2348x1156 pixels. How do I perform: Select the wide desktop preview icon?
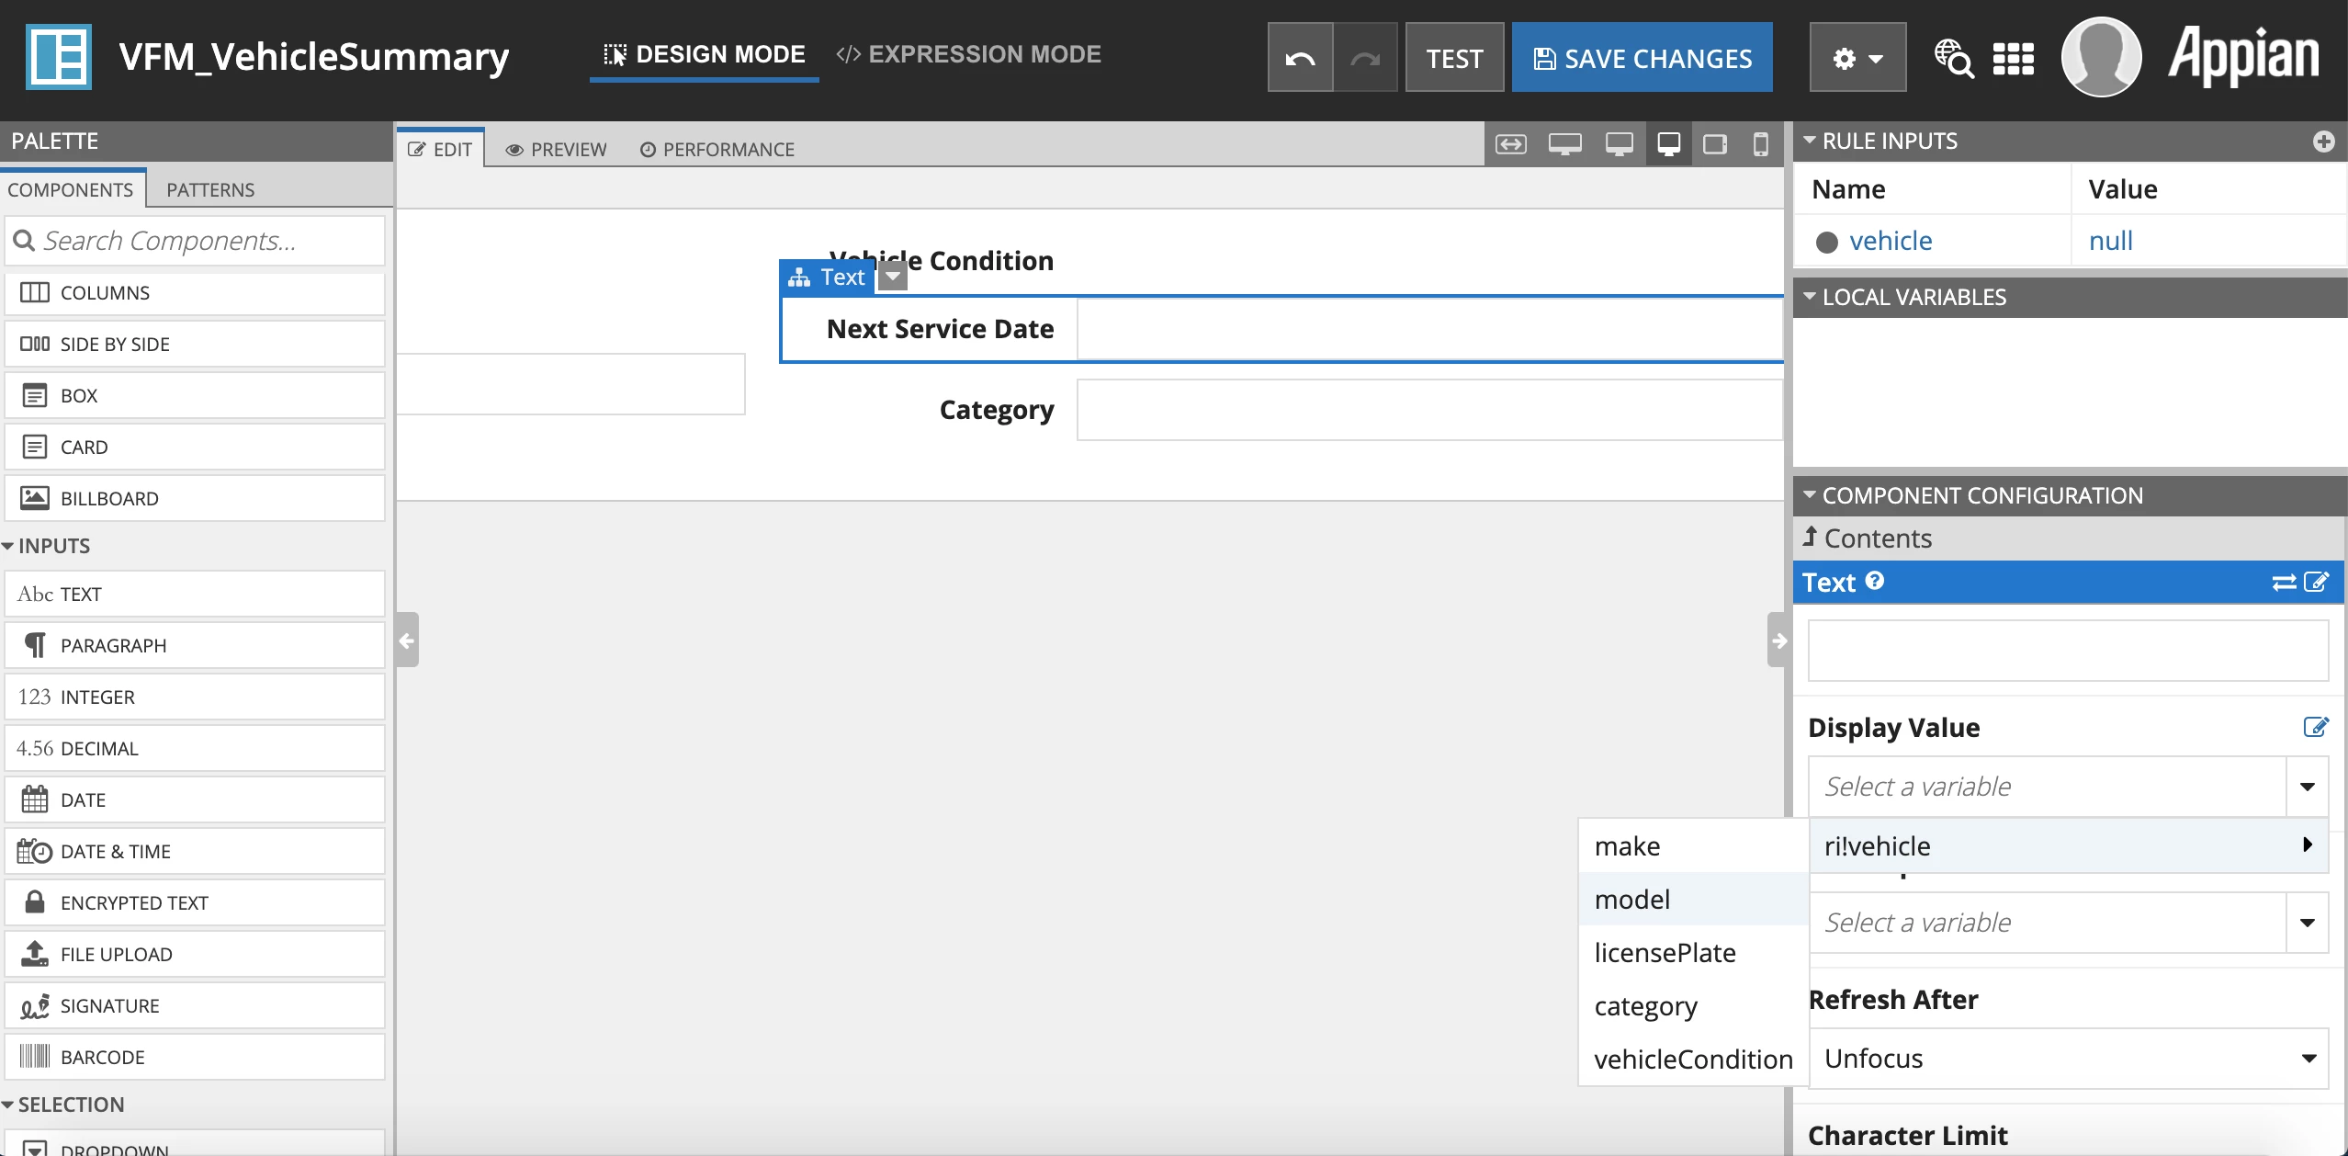pyautogui.click(x=1564, y=145)
